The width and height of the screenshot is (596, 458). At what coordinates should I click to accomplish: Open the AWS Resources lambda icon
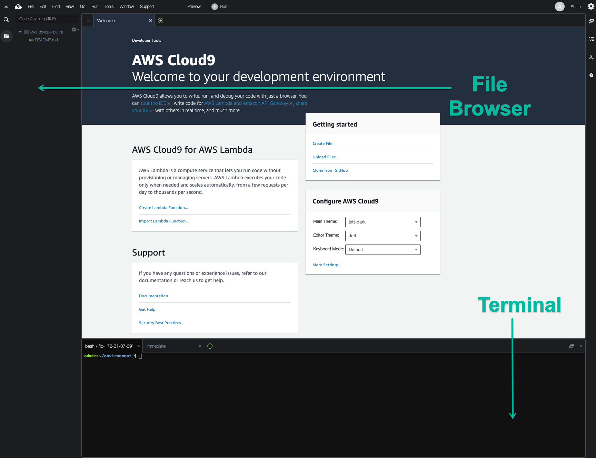coord(591,57)
